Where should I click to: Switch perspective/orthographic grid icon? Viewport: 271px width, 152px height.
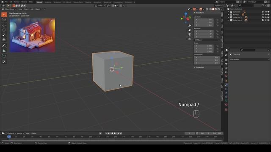[x=190, y=38]
